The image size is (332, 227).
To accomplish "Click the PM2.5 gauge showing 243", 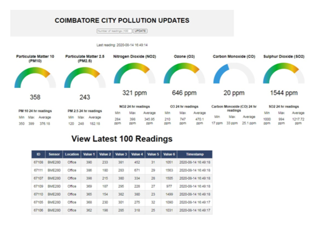I will click(x=85, y=78).
